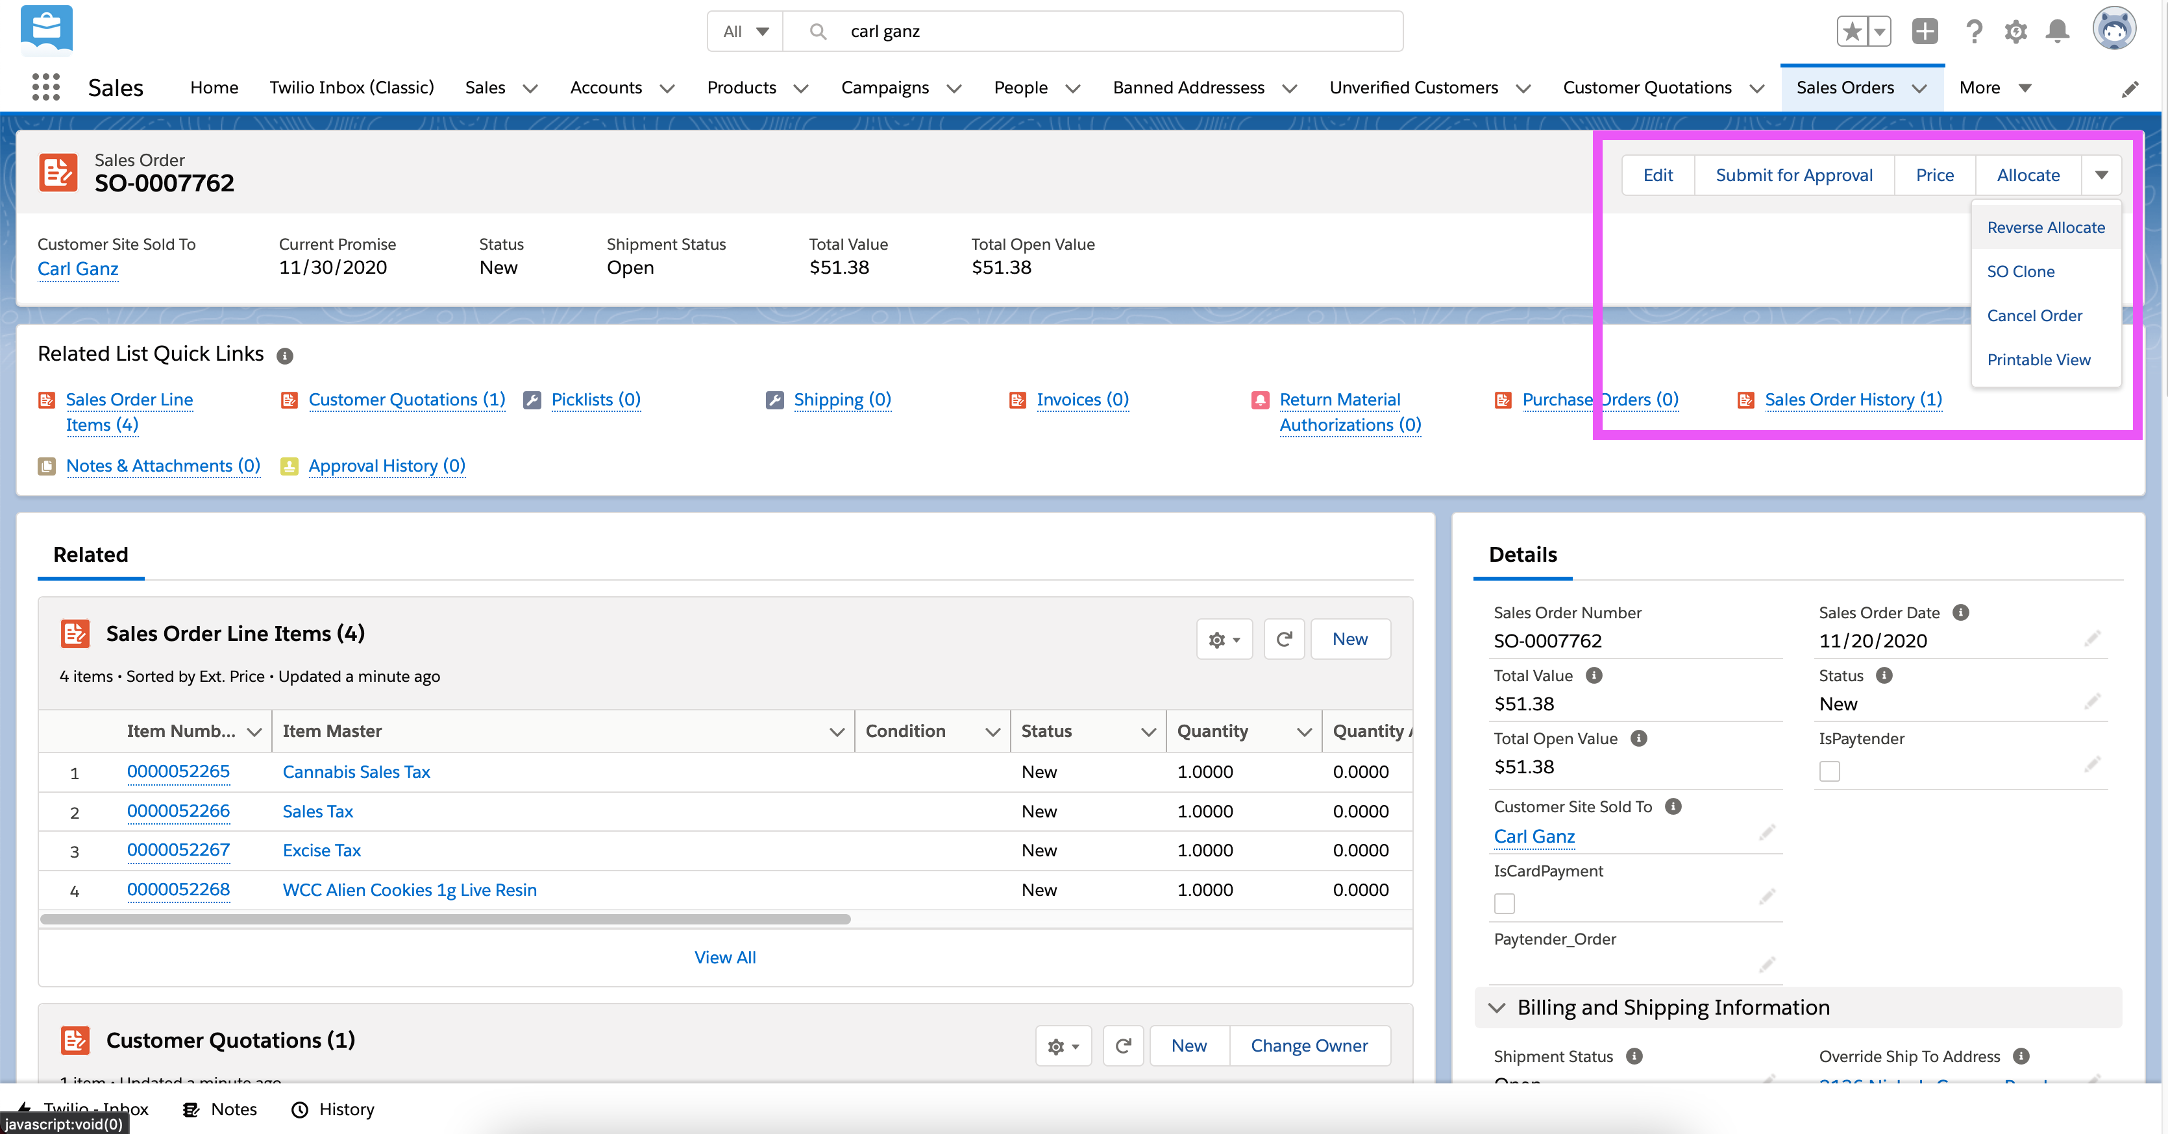Open Customer Quotations list gear settings

1063,1046
